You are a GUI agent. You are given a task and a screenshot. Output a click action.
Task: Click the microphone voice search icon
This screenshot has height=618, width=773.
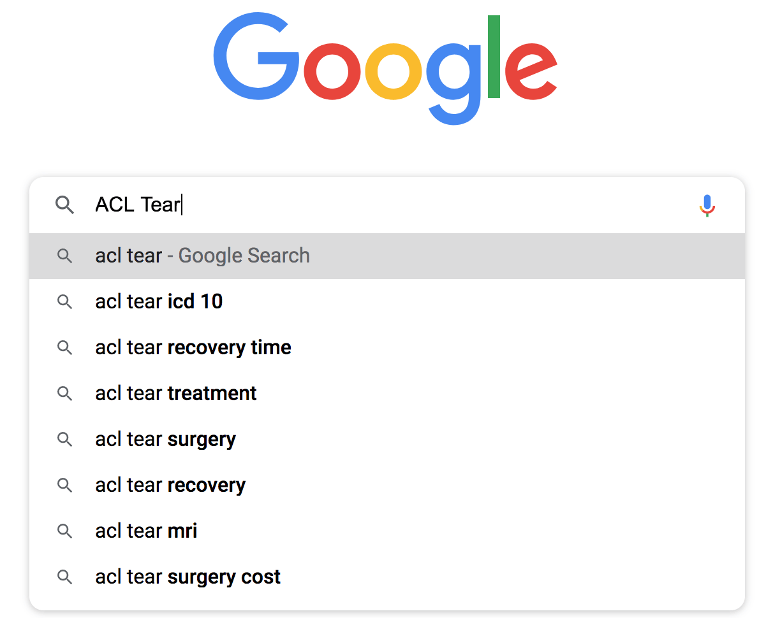707,205
